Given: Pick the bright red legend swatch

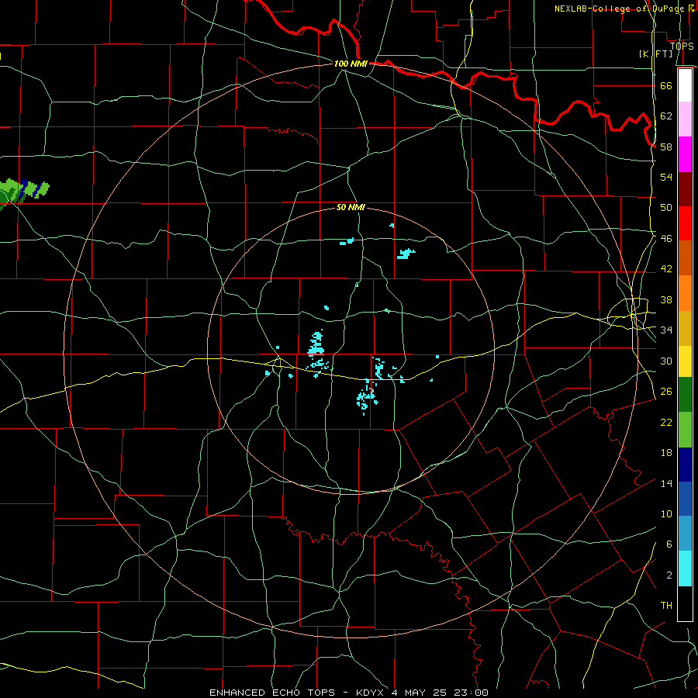Looking at the screenshot, I should coord(685,223).
